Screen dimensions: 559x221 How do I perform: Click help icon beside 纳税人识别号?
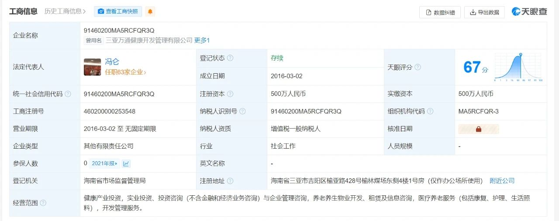(x=242, y=111)
